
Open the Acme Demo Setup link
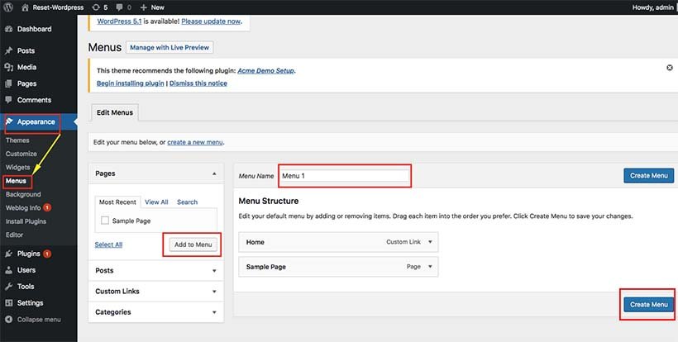pos(265,70)
